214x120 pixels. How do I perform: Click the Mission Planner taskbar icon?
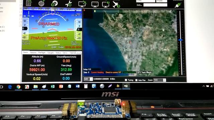point(126,86)
